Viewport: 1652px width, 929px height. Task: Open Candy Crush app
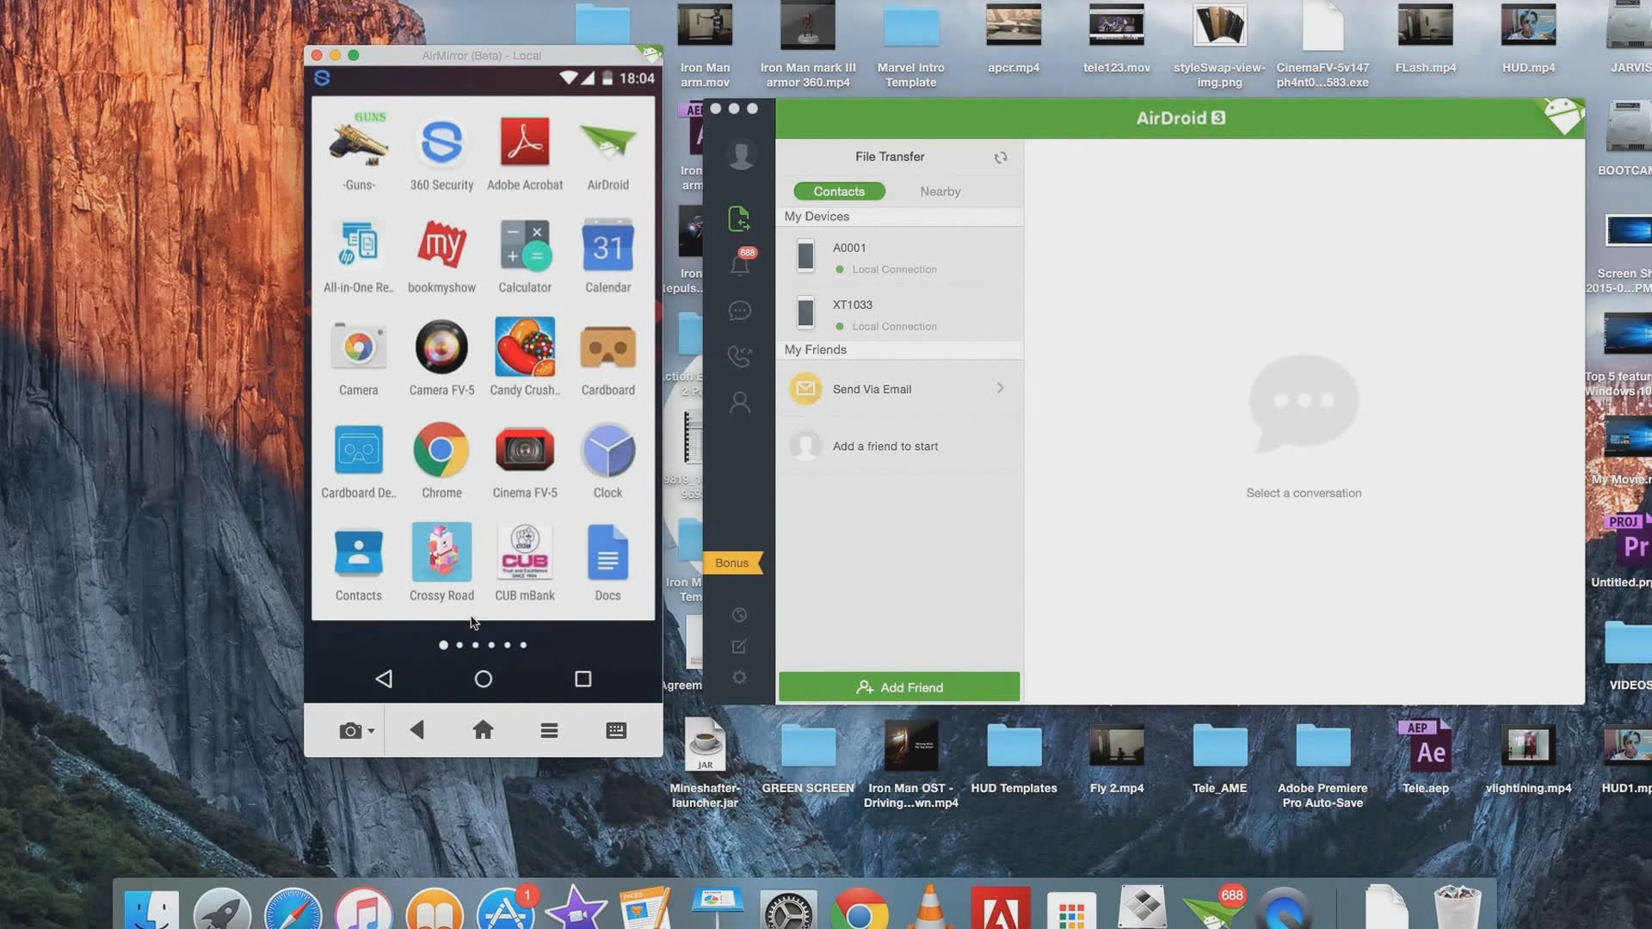524,345
